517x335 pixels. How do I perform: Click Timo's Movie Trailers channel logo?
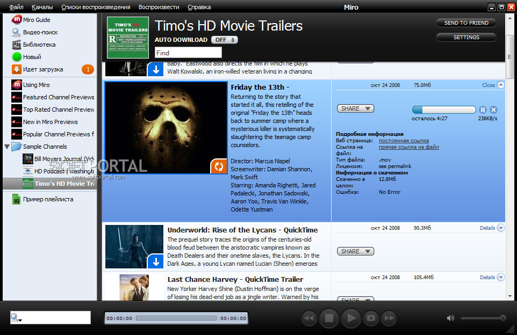(x=127, y=38)
